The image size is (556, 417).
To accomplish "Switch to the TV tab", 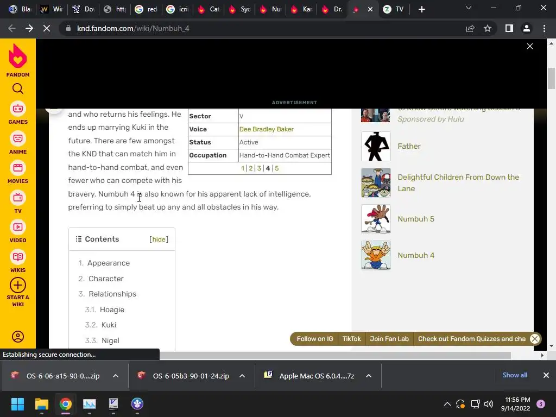I will point(394,9).
